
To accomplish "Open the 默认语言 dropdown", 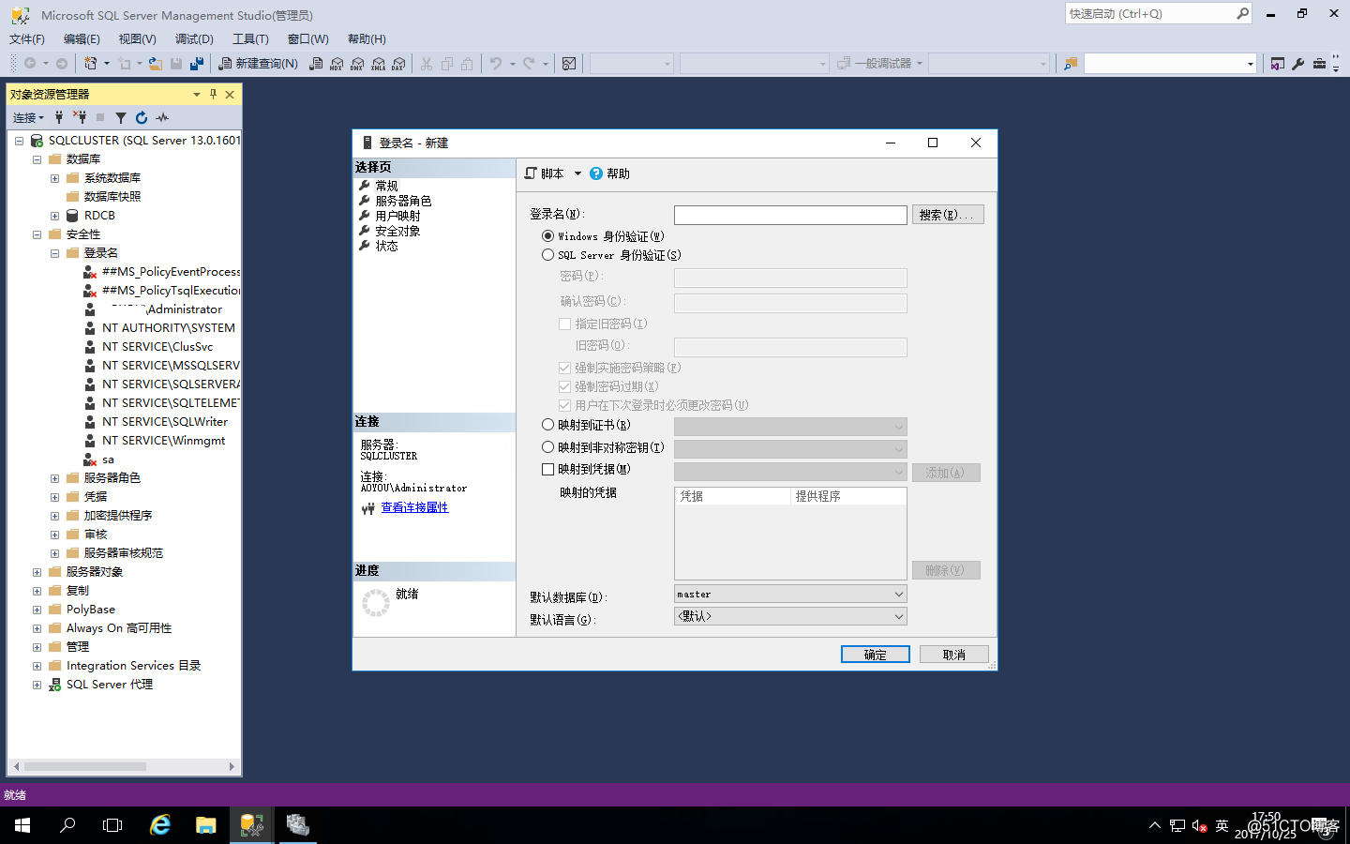I will [x=790, y=616].
